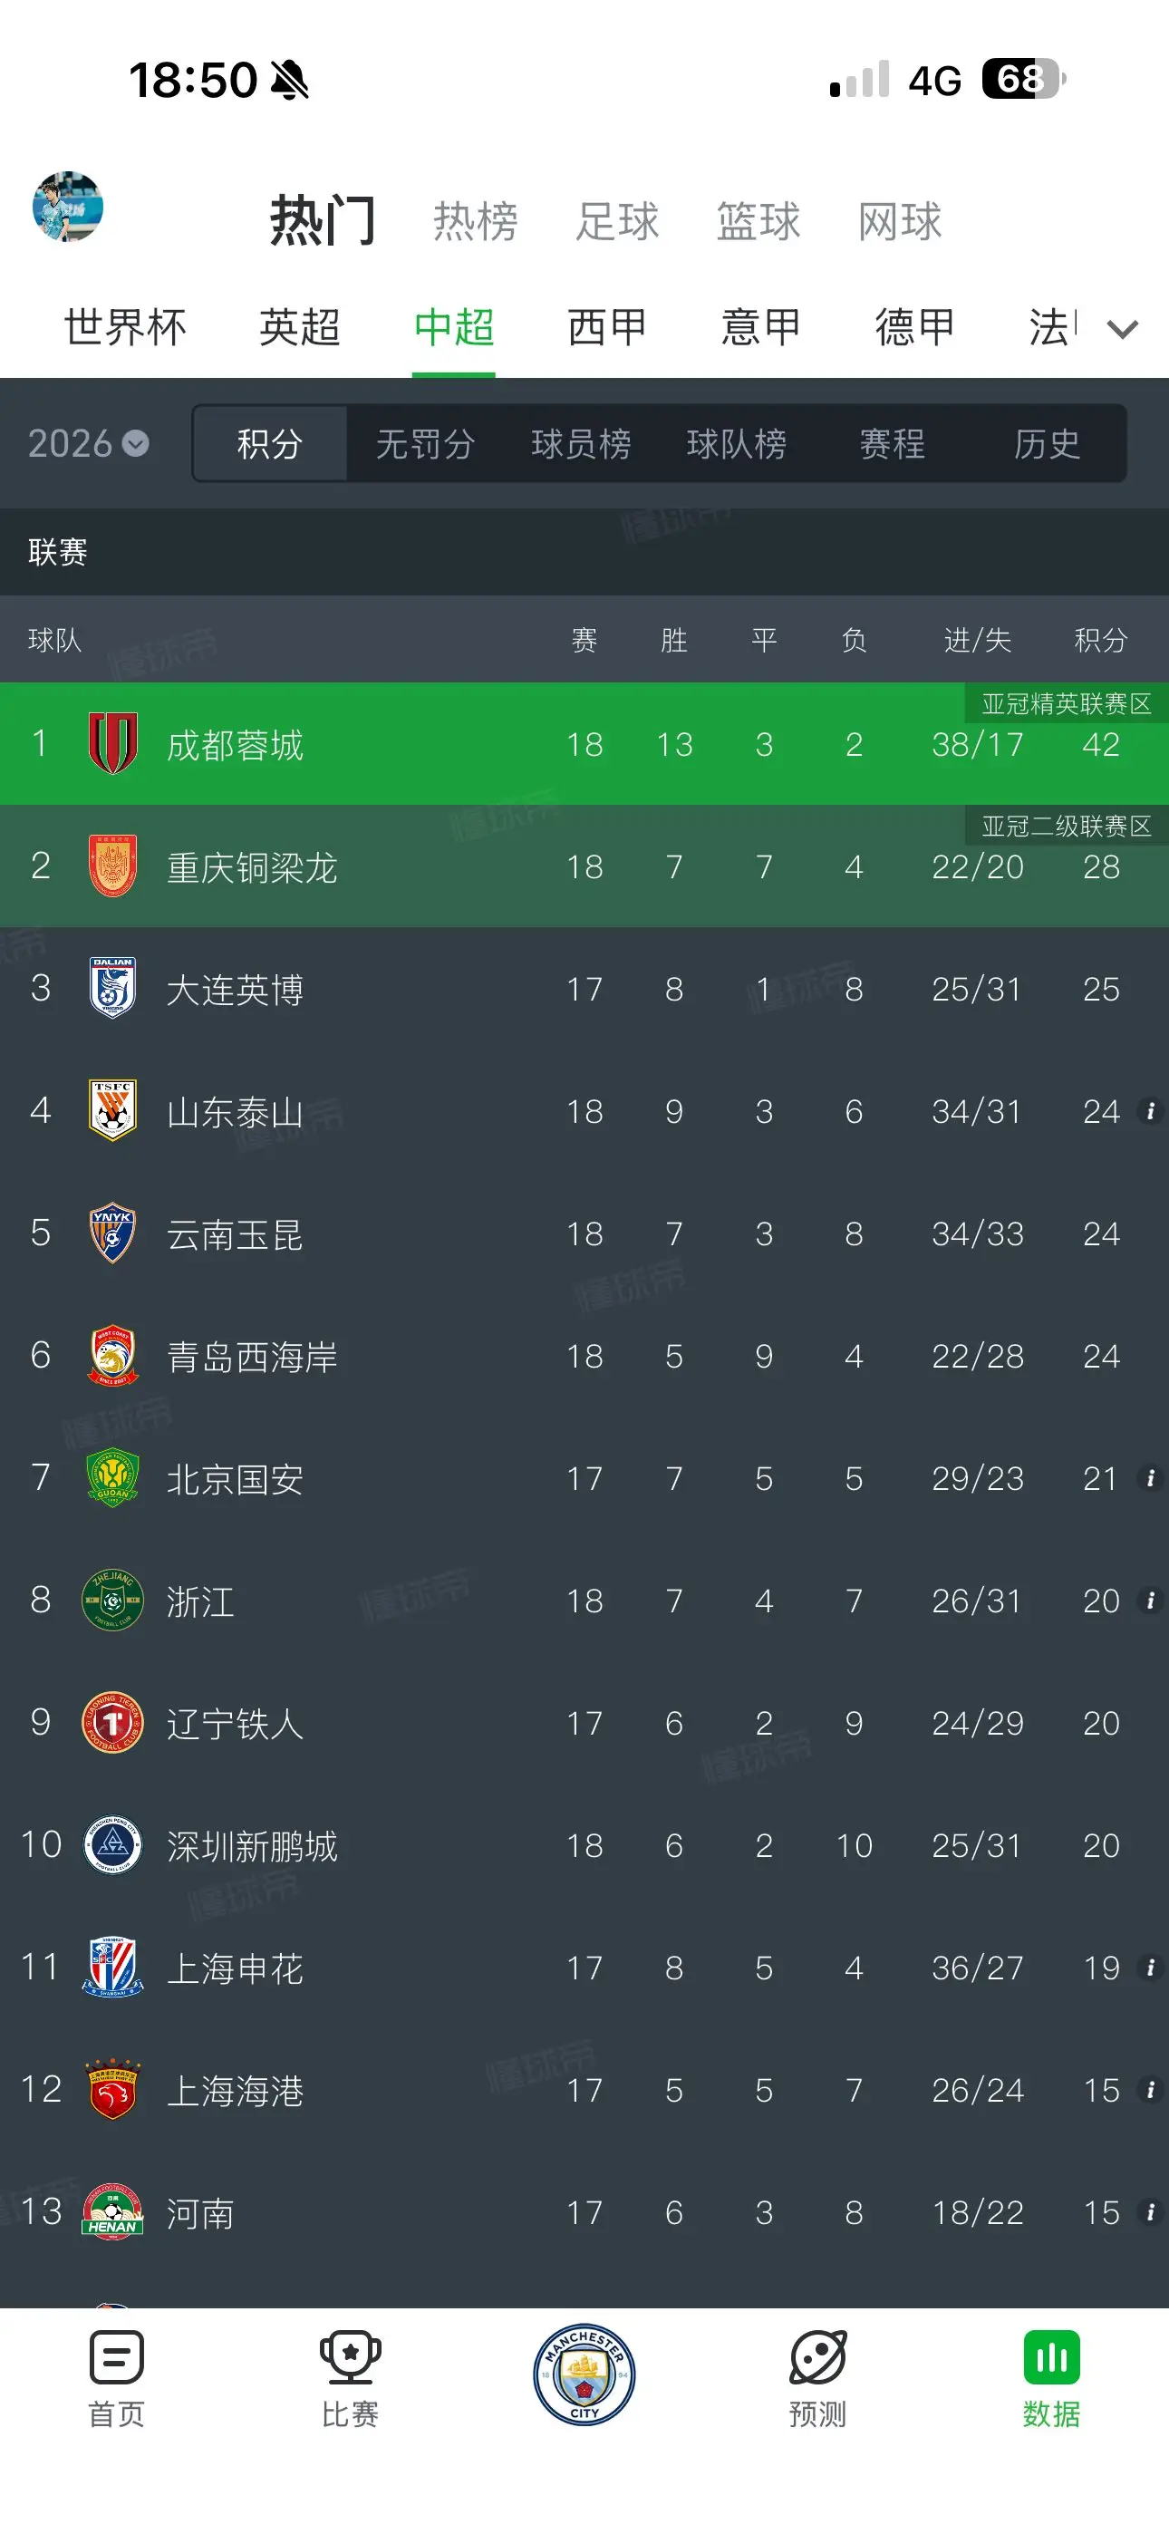
Task: Select the 无罚分 segment
Action: (425, 444)
